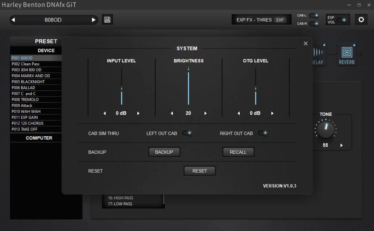Close the SYSTEM dialog

pyautogui.click(x=306, y=43)
